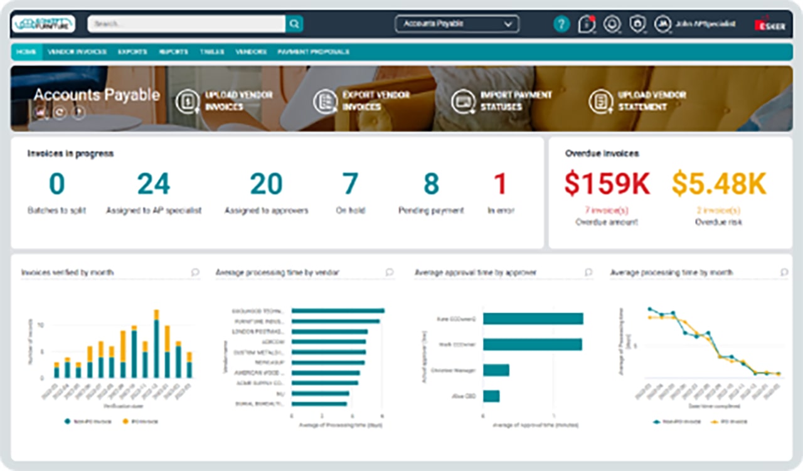Click into the search input field
Screen dimensions: 803x471
point(186,24)
